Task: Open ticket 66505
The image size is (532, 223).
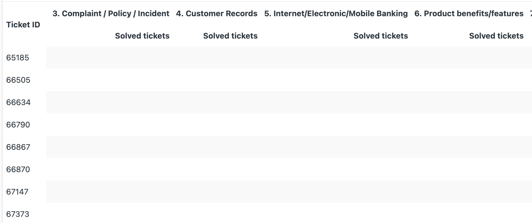Action: coord(18,80)
